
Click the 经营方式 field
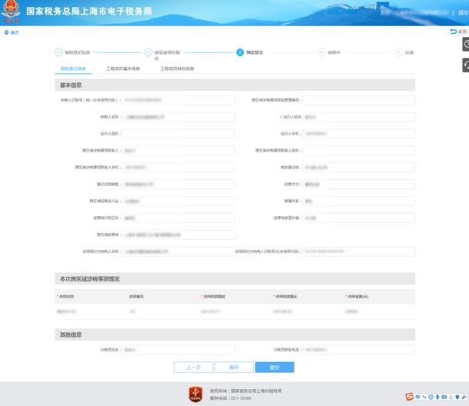[x=359, y=185]
